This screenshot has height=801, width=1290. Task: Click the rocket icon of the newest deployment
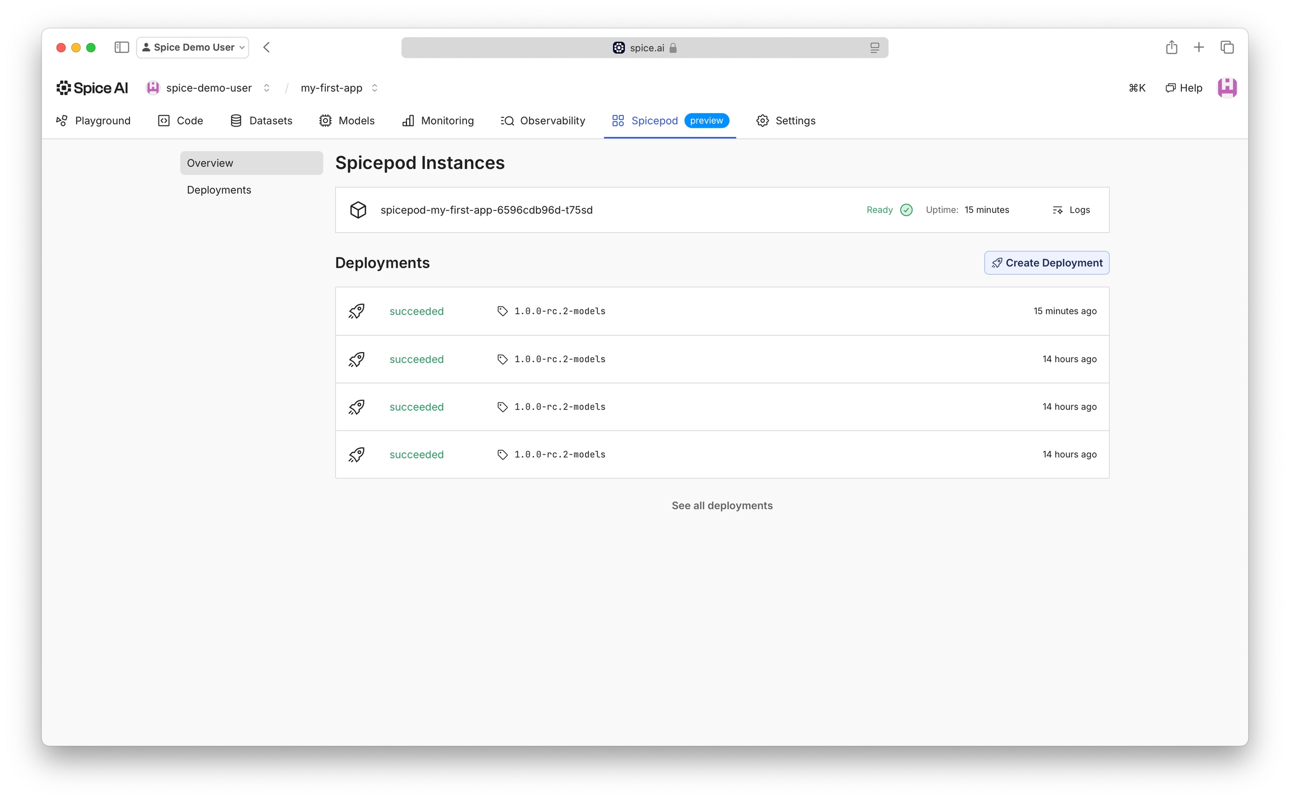(357, 311)
